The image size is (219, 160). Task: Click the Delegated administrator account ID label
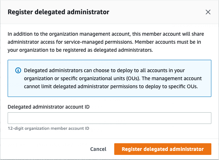coord(49,107)
